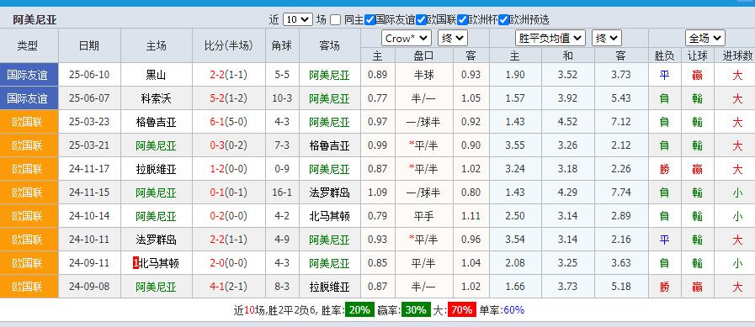Click the 日期 column header

coord(89,45)
